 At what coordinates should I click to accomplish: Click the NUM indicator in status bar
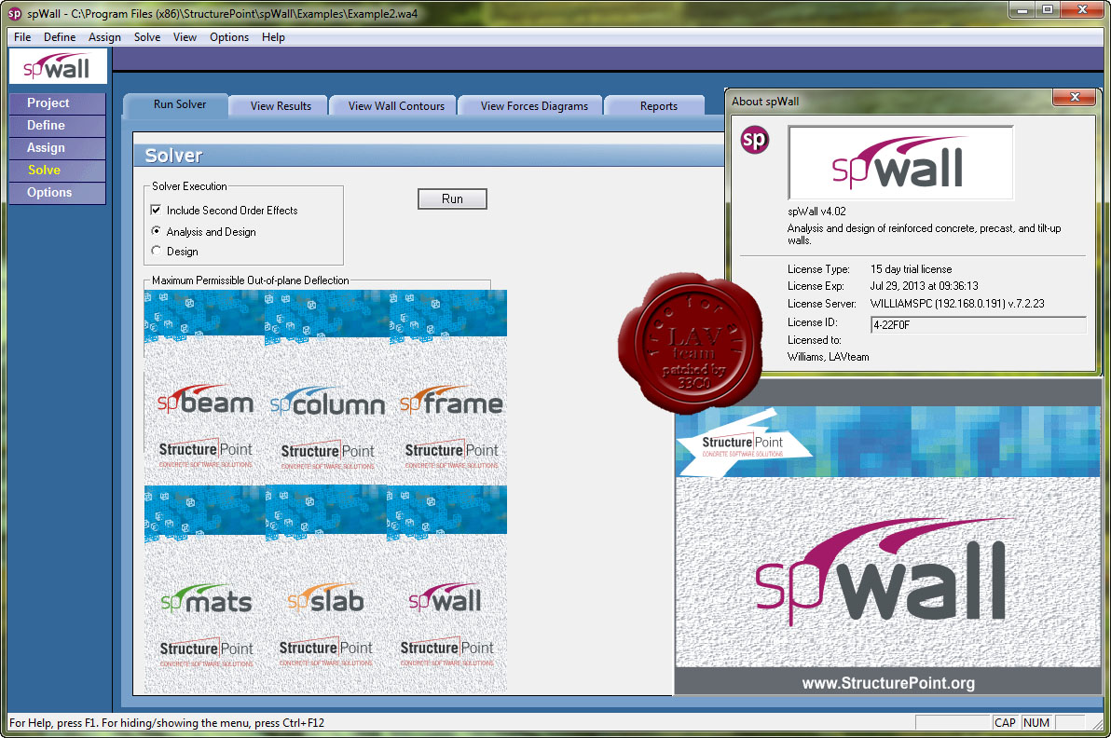pyautogui.click(x=1036, y=722)
